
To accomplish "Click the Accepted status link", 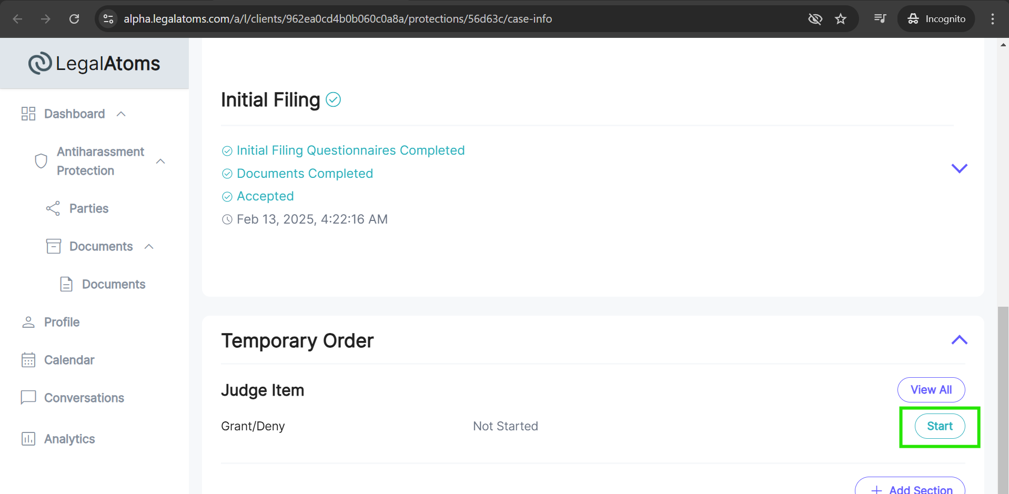I will (x=265, y=196).
